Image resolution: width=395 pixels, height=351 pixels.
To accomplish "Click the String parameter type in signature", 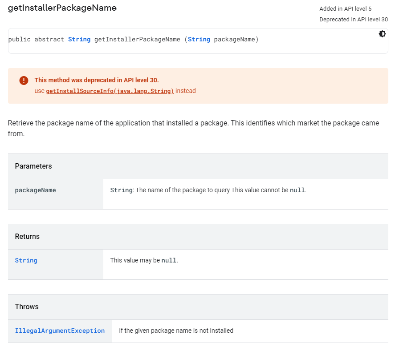I will (199, 40).
